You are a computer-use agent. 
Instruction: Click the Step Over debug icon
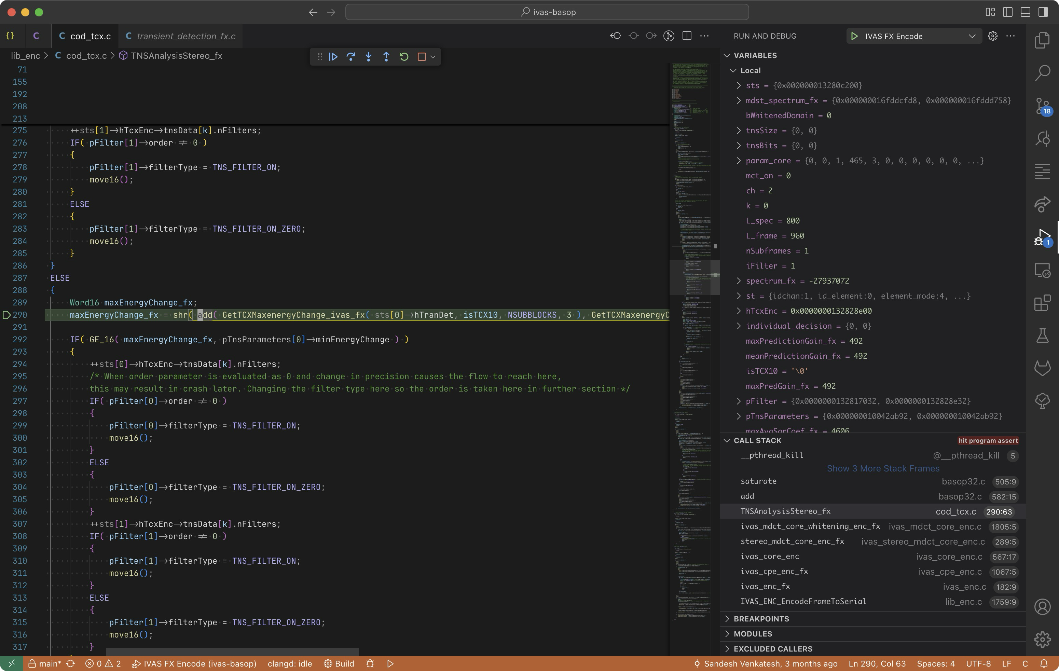(351, 57)
